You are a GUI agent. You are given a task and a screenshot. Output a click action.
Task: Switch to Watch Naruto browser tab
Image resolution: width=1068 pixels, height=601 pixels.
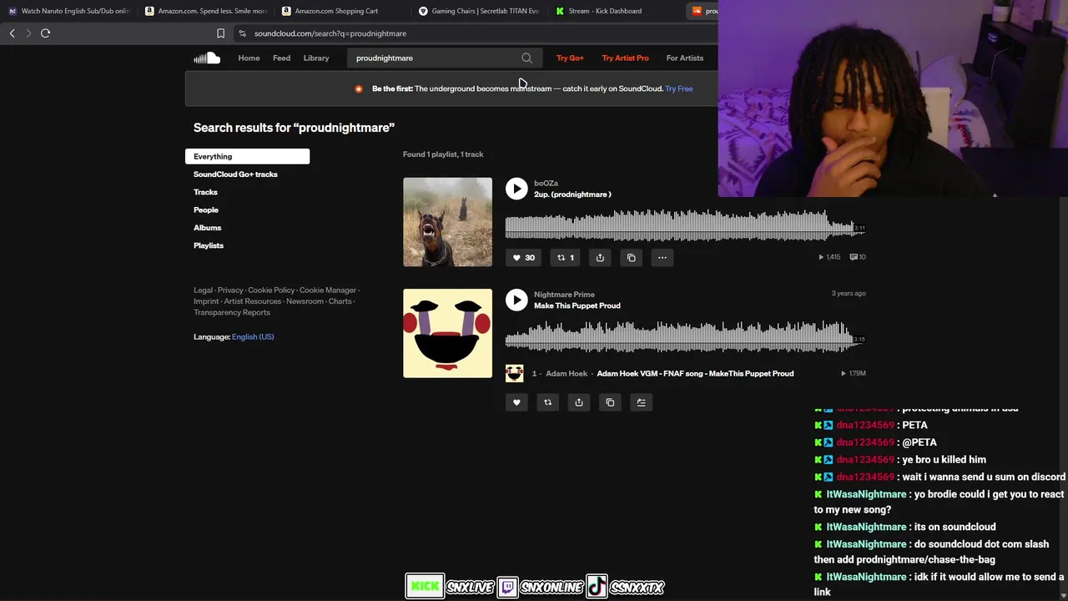(x=69, y=11)
